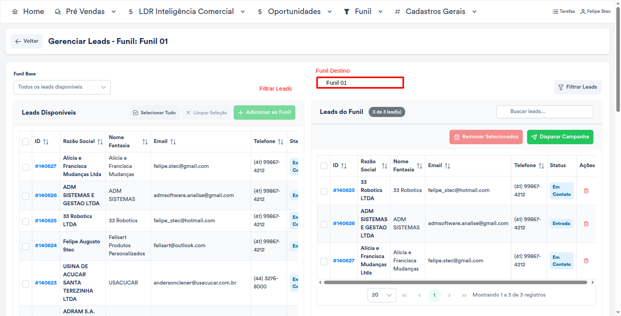The height and width of the screenshot is (316, 621).
Task: Select all rows in Leads do Funil header checkbox
Action: click(324, 166)
